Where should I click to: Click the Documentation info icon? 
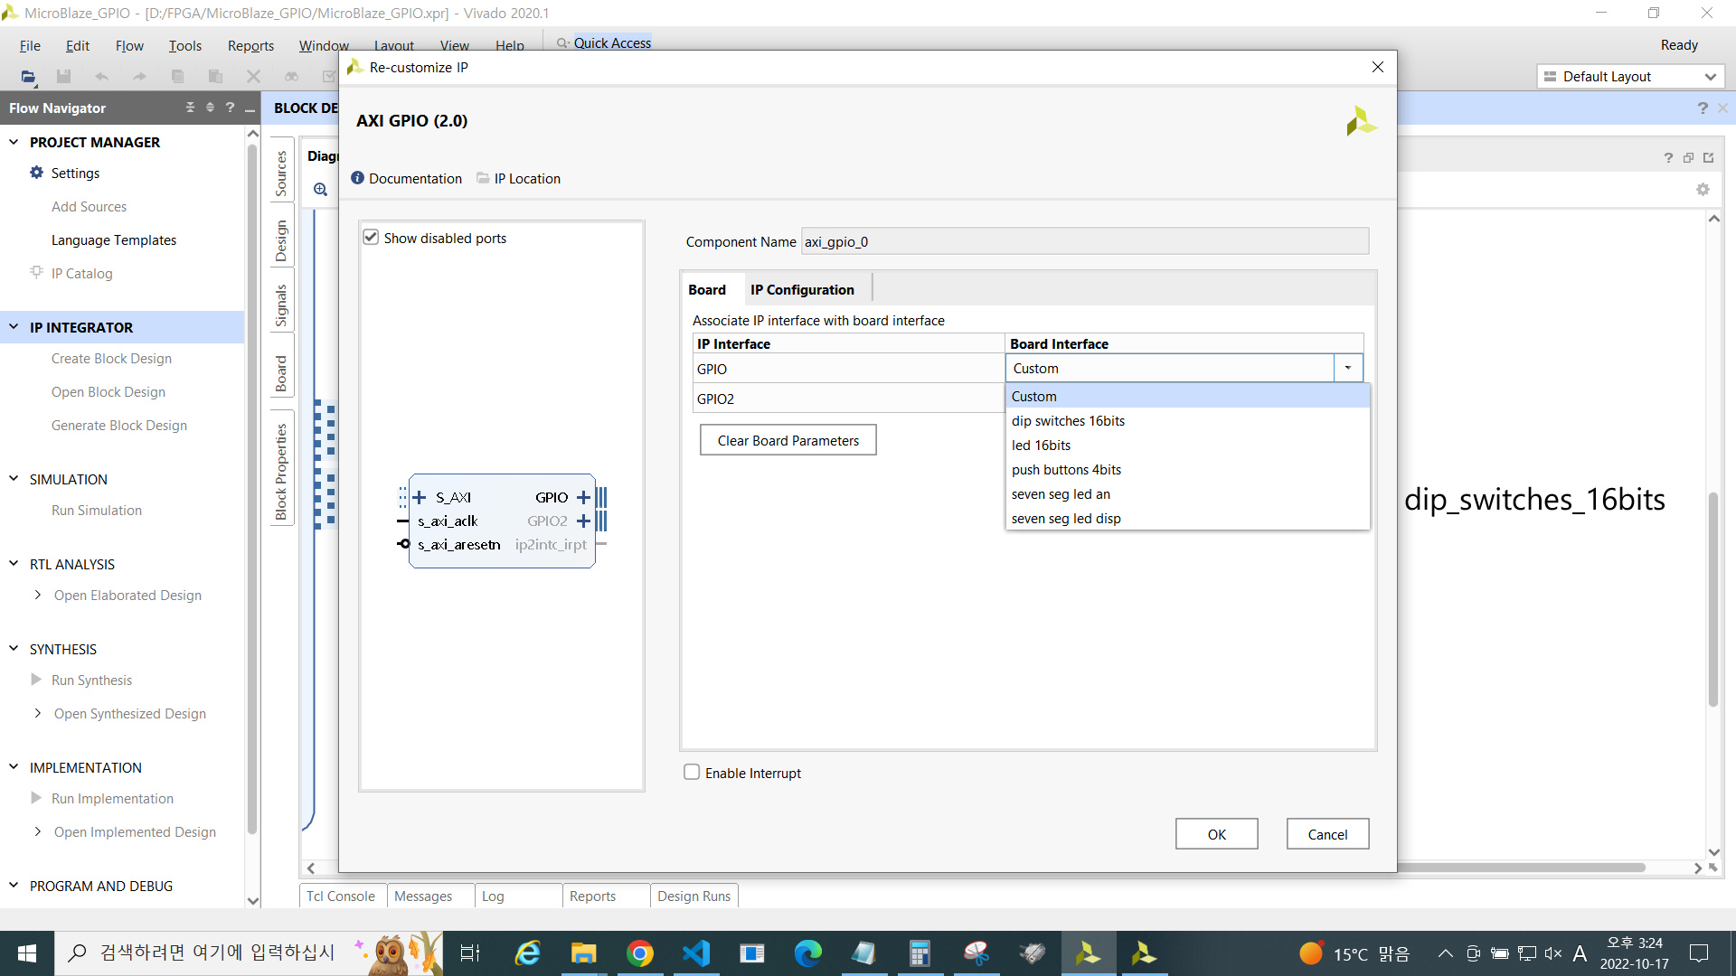coord(357,178)
